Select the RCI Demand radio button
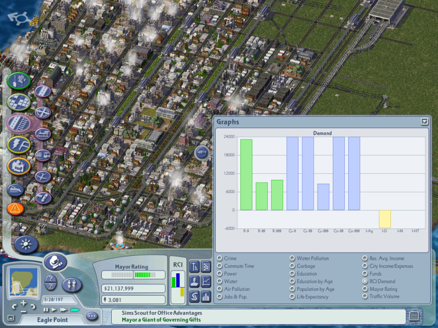Image resolution: width=438 pixels, height=328 pixels. [x=365, y=282]
